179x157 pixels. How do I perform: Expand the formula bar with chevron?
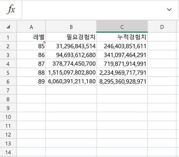pos(169,10)
